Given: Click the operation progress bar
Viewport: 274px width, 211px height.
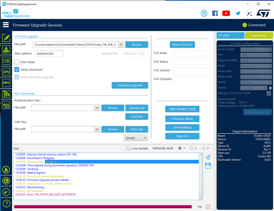Looking at the screenshot, I should [x=103, y=207].
